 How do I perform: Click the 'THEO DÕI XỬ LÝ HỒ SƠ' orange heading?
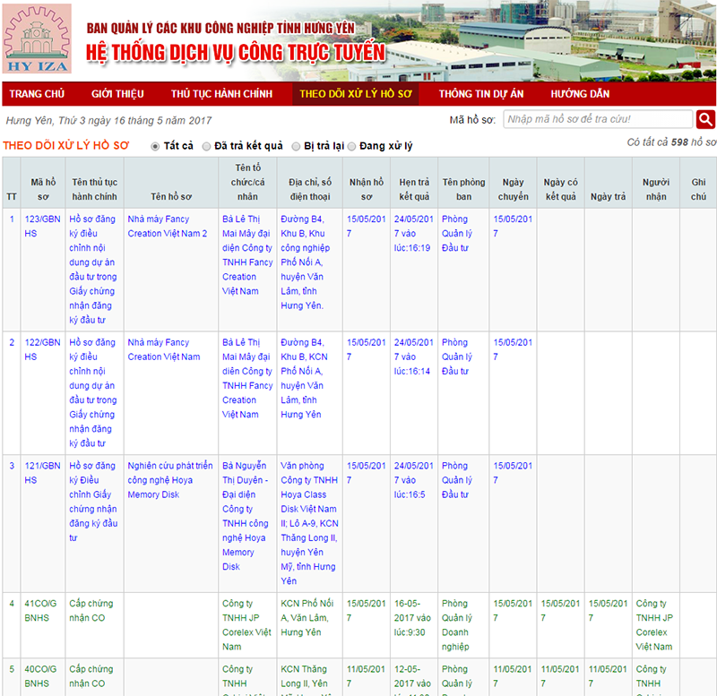coord(66,146)
